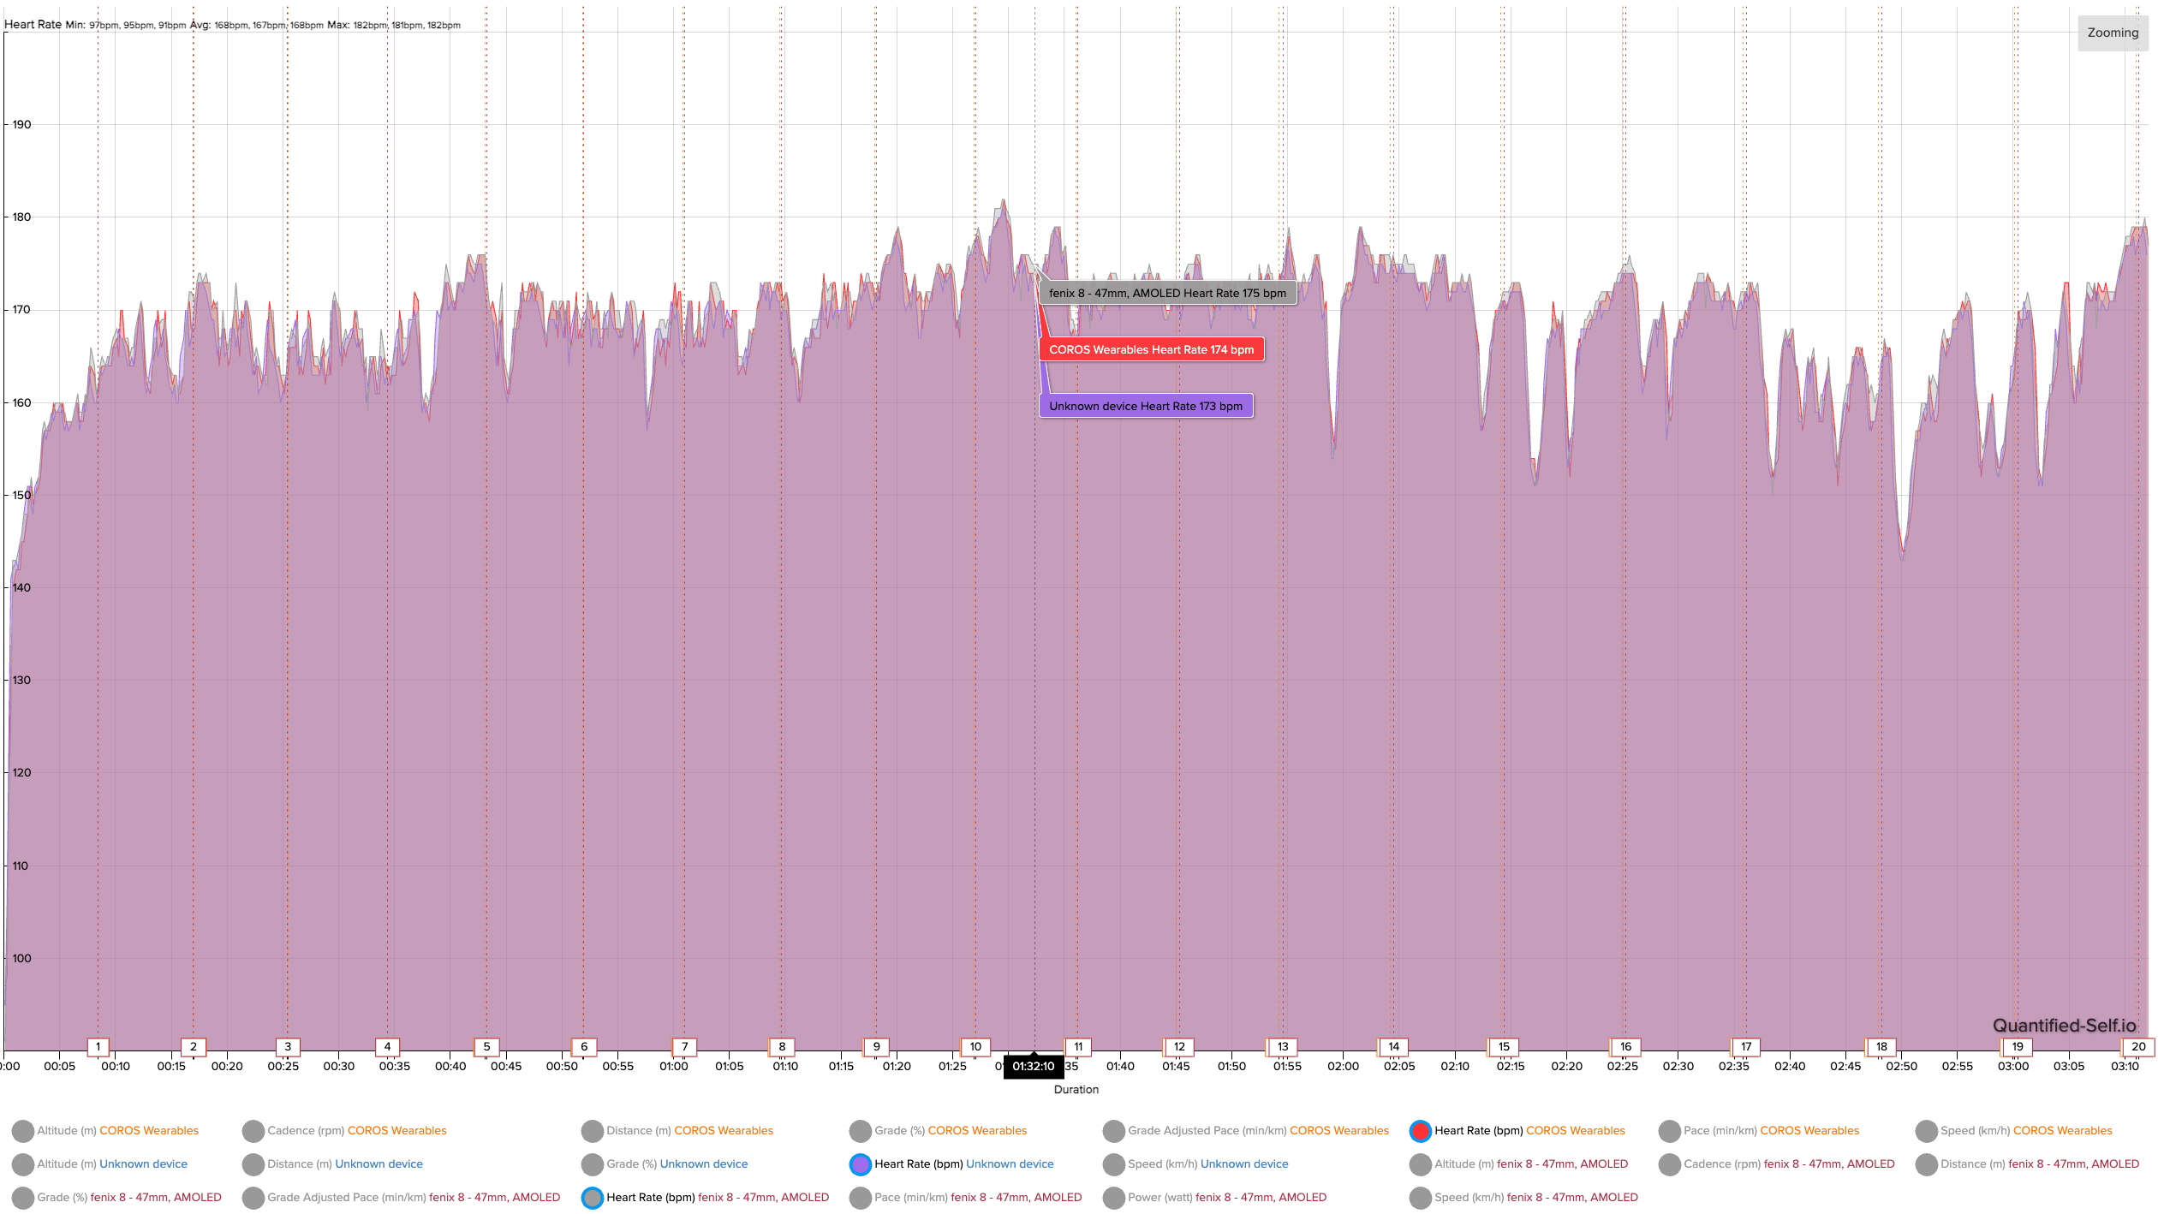Click the Heart Rate icon for fenix 8 - 47mm AMOLED

584,1196
